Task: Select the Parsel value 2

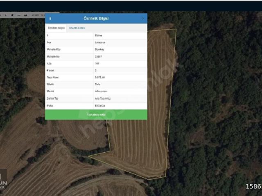Action: click(x=95, y=71)
